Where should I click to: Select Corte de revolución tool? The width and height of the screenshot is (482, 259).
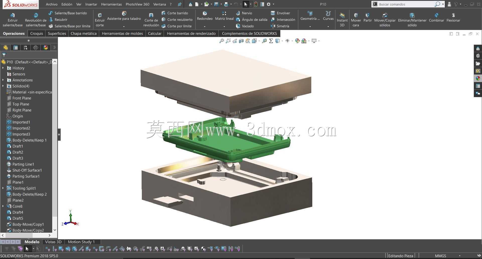(x=151, y=20)
